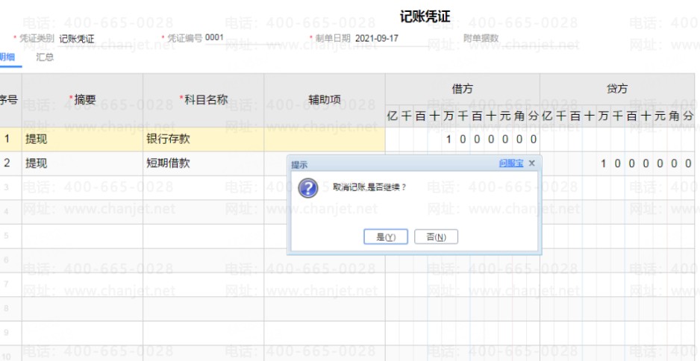Select the 明细 tab
Viewport: 700px width, 361px height.
tap(7, 57)
